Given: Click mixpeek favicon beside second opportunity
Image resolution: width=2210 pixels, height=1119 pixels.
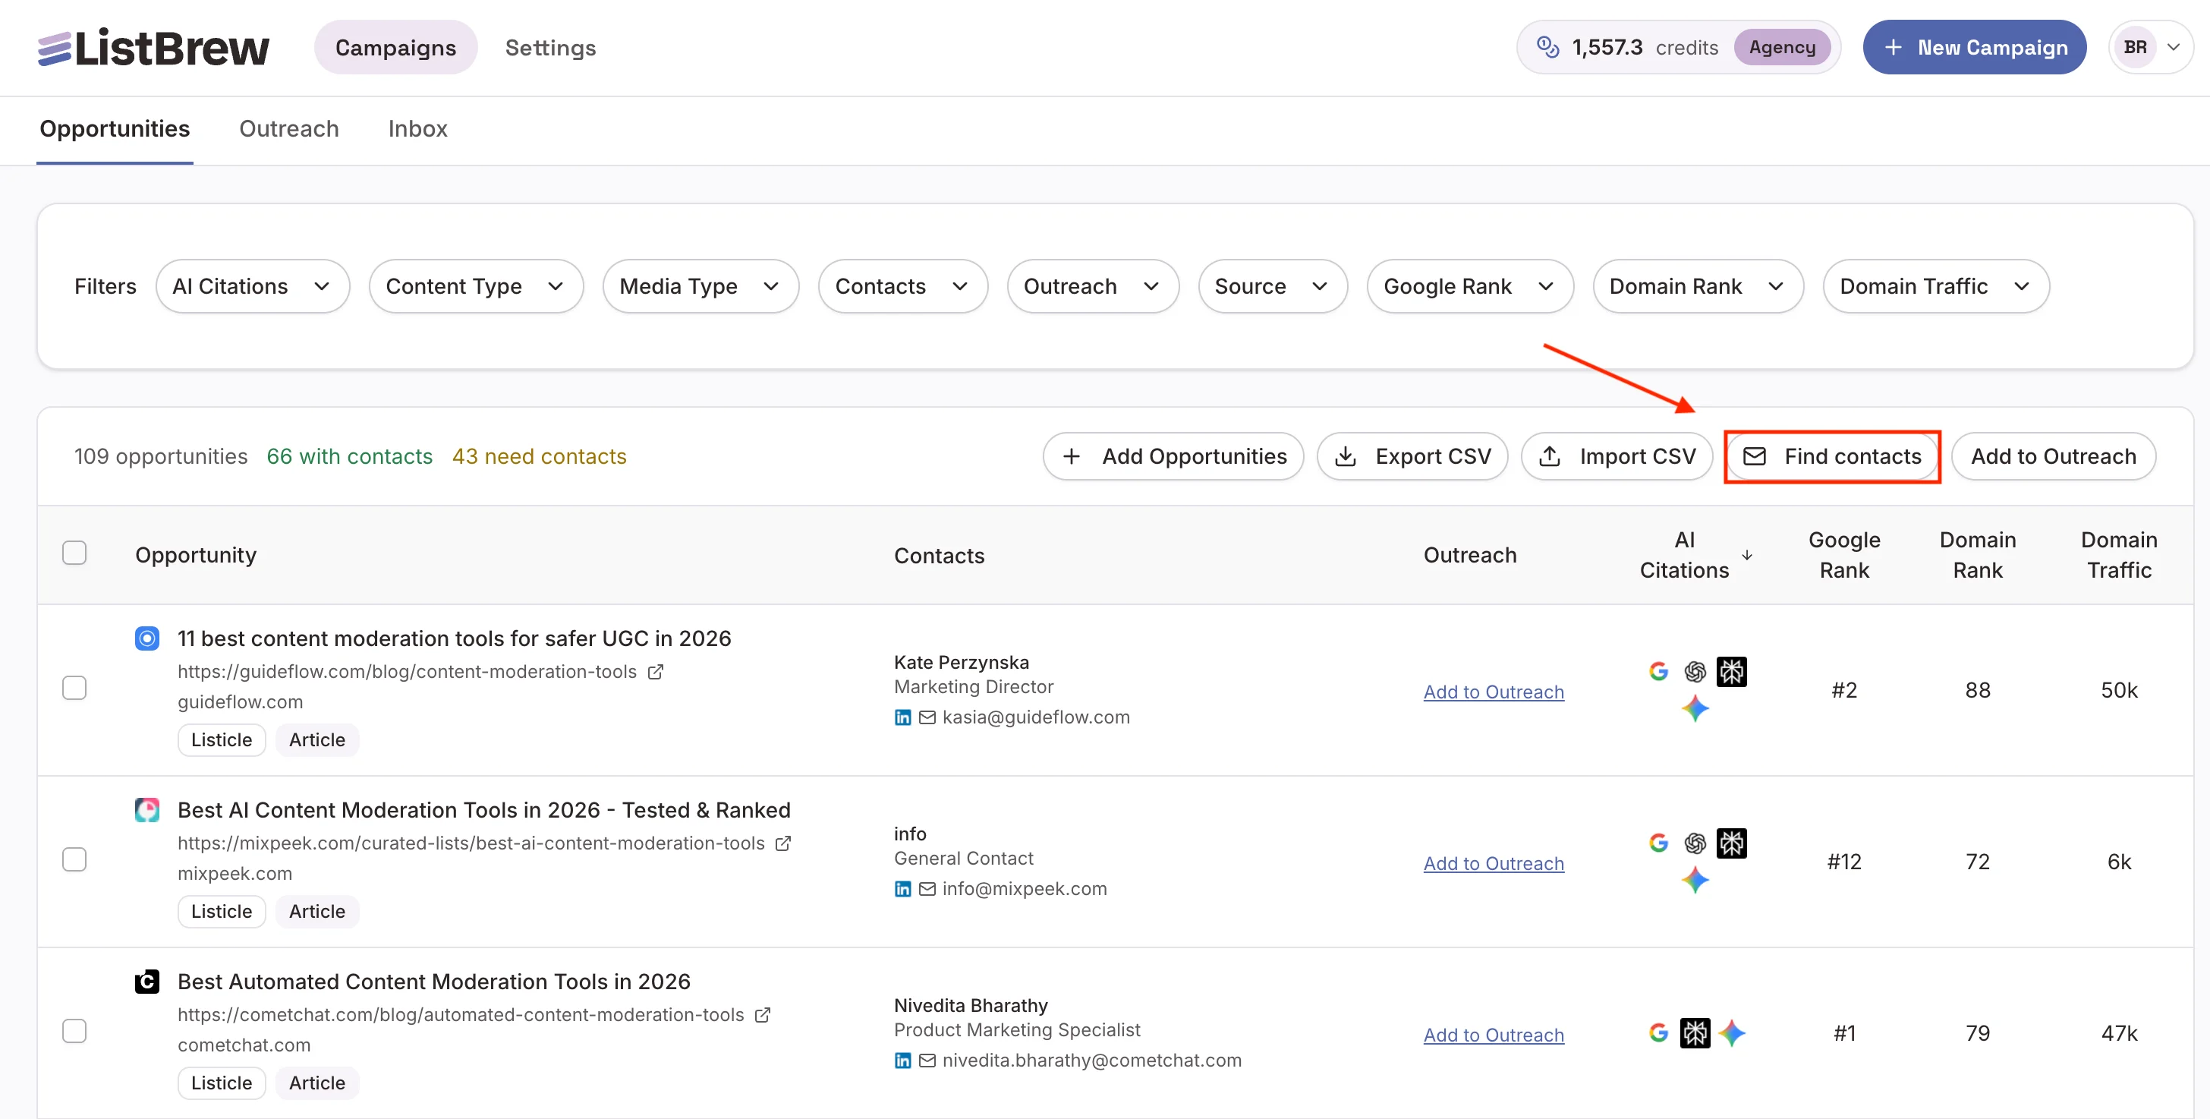Looking at the screenshot, I should pos(146,810).
